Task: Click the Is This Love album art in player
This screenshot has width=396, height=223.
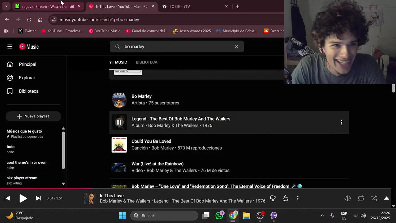Action: (90, 198)
